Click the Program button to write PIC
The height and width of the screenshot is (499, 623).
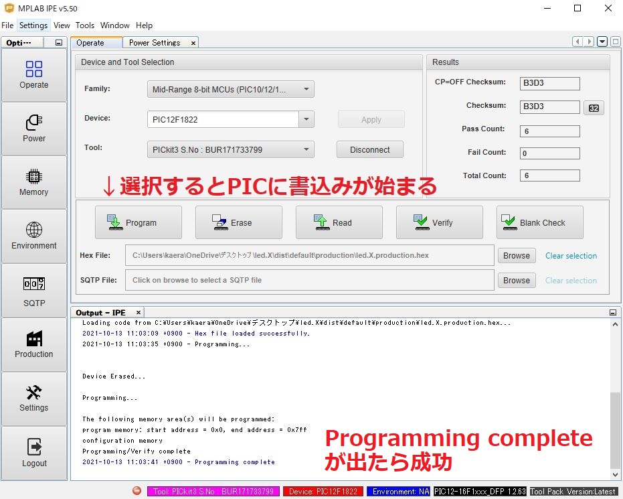(139, 222)
